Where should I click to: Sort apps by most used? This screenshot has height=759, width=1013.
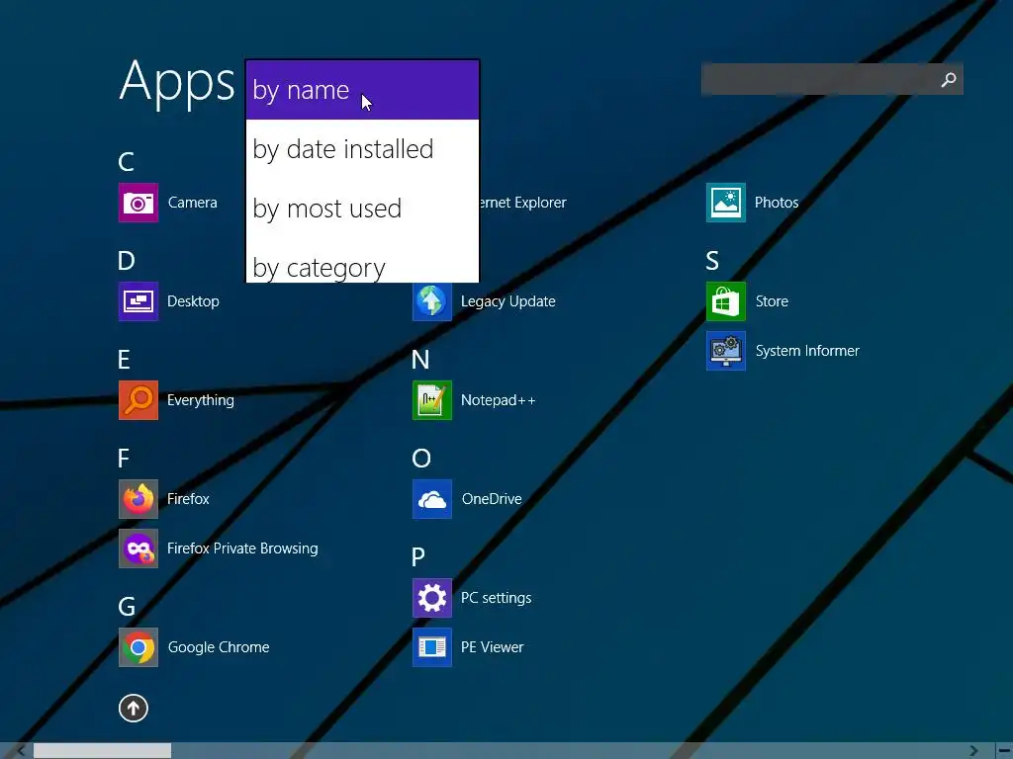point(362,209)
